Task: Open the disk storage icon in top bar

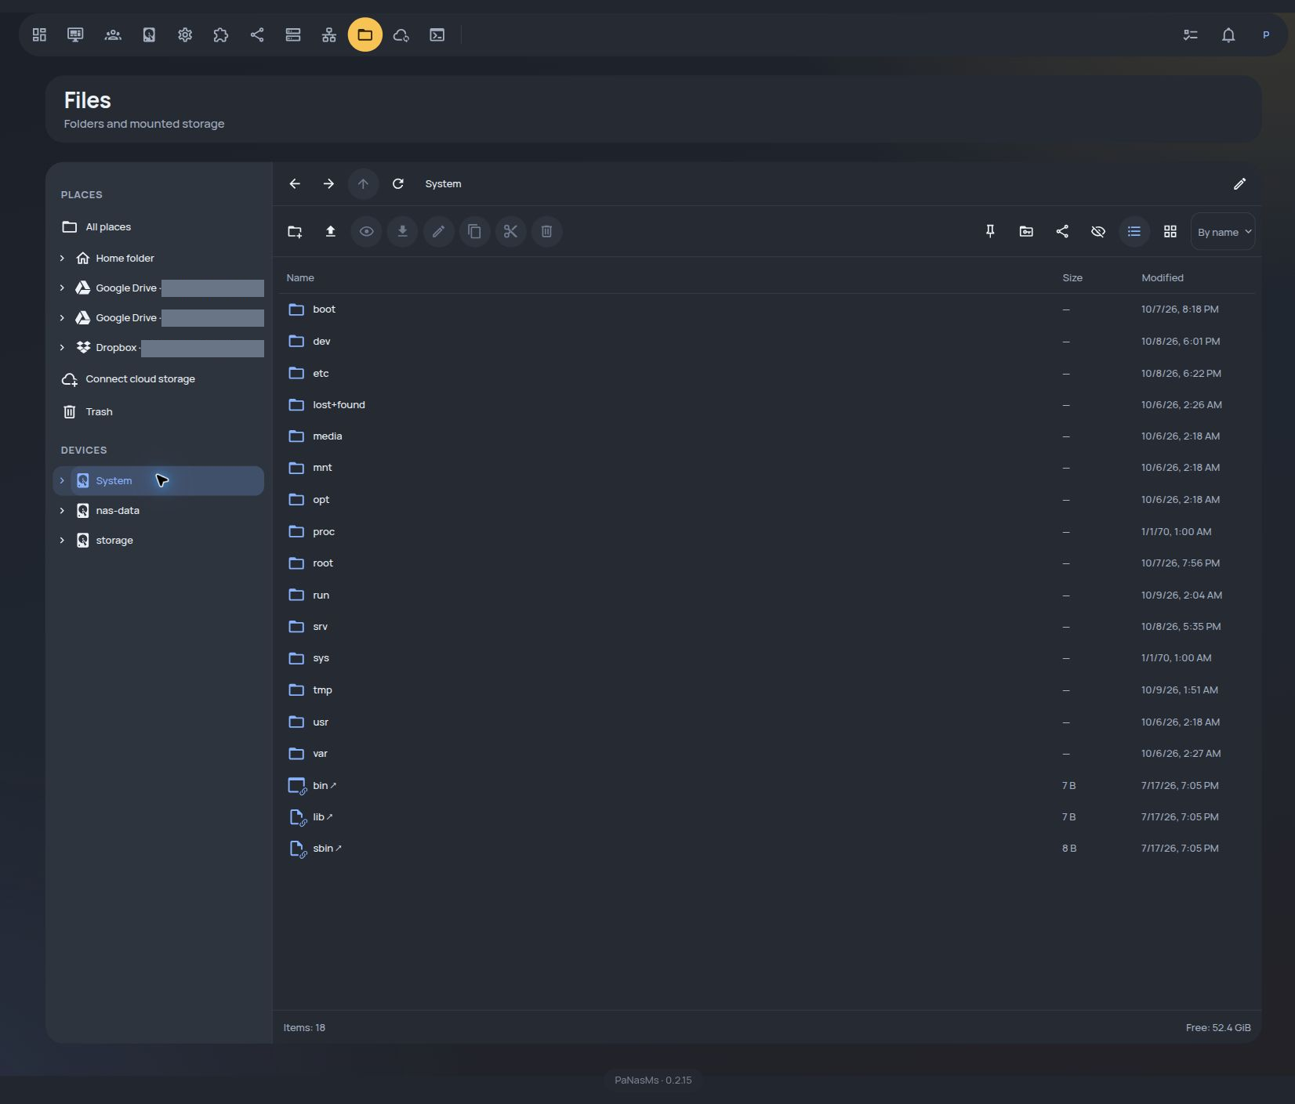Action: 149,34
